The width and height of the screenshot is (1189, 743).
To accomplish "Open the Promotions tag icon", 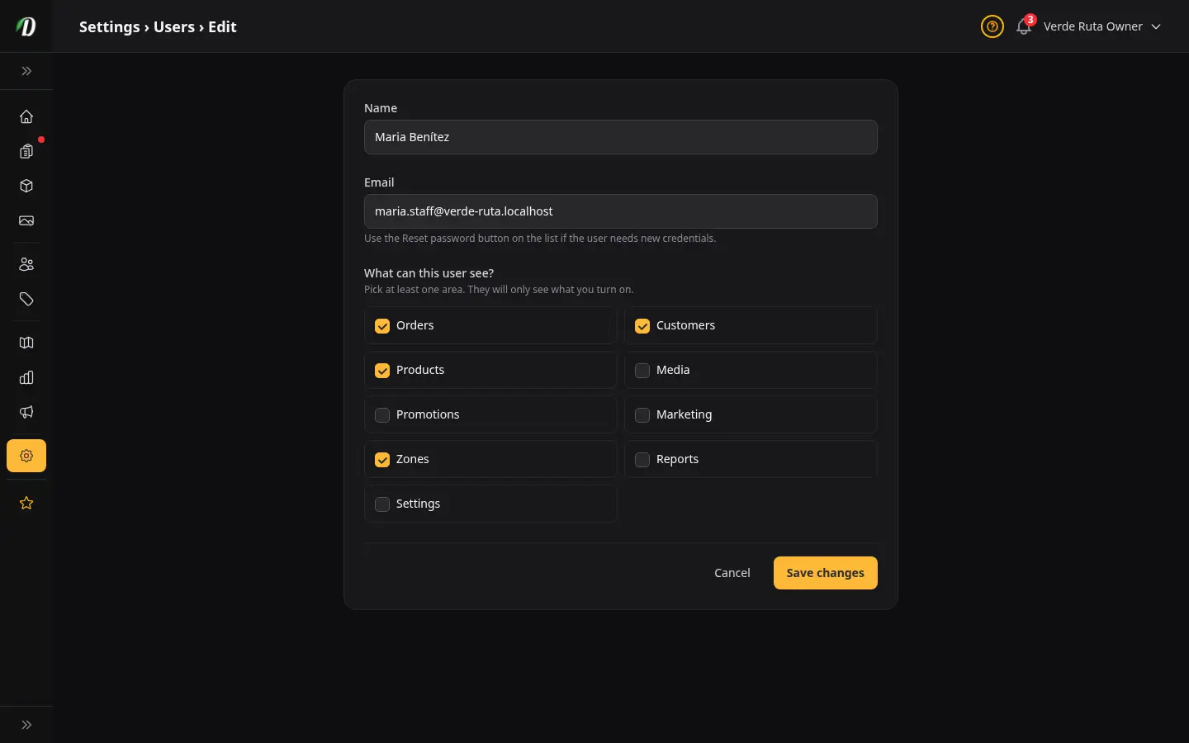I will point(26,299).
